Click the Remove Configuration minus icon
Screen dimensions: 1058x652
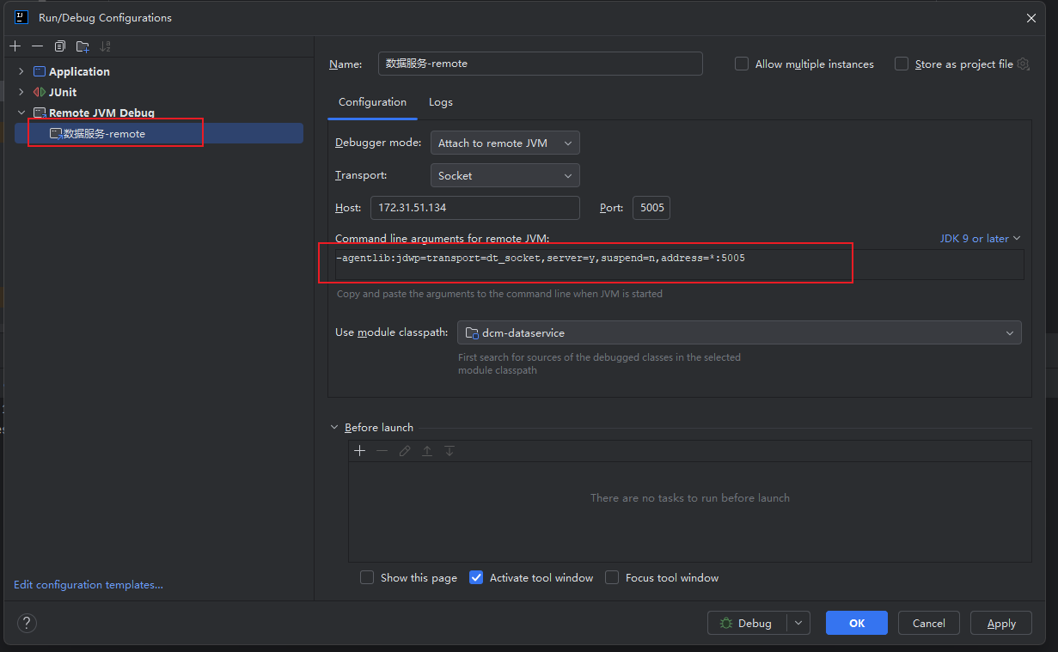click(37, 46)
